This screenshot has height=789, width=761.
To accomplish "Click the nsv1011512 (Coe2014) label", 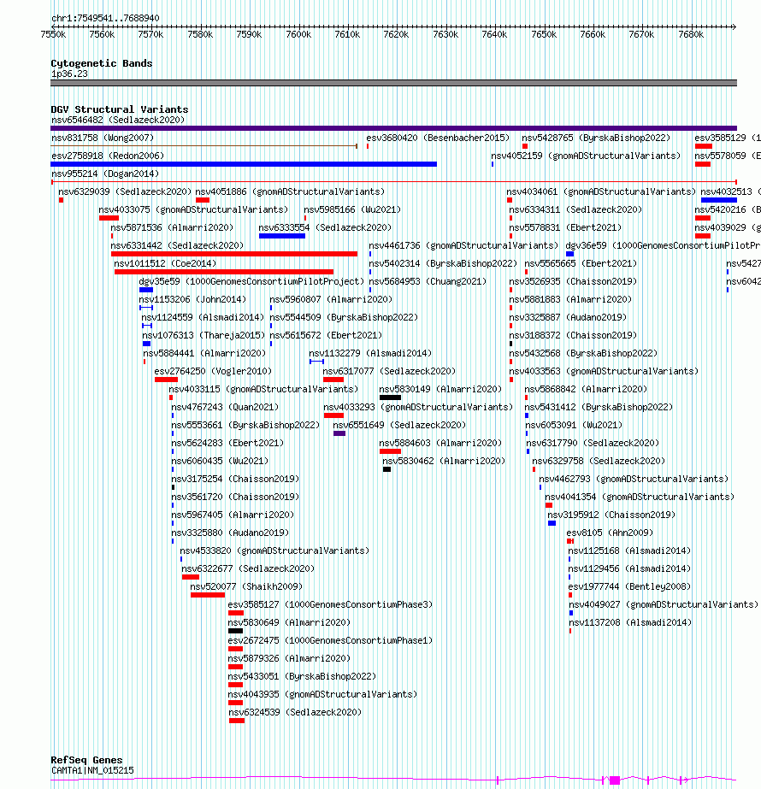I will coord(165,263).
